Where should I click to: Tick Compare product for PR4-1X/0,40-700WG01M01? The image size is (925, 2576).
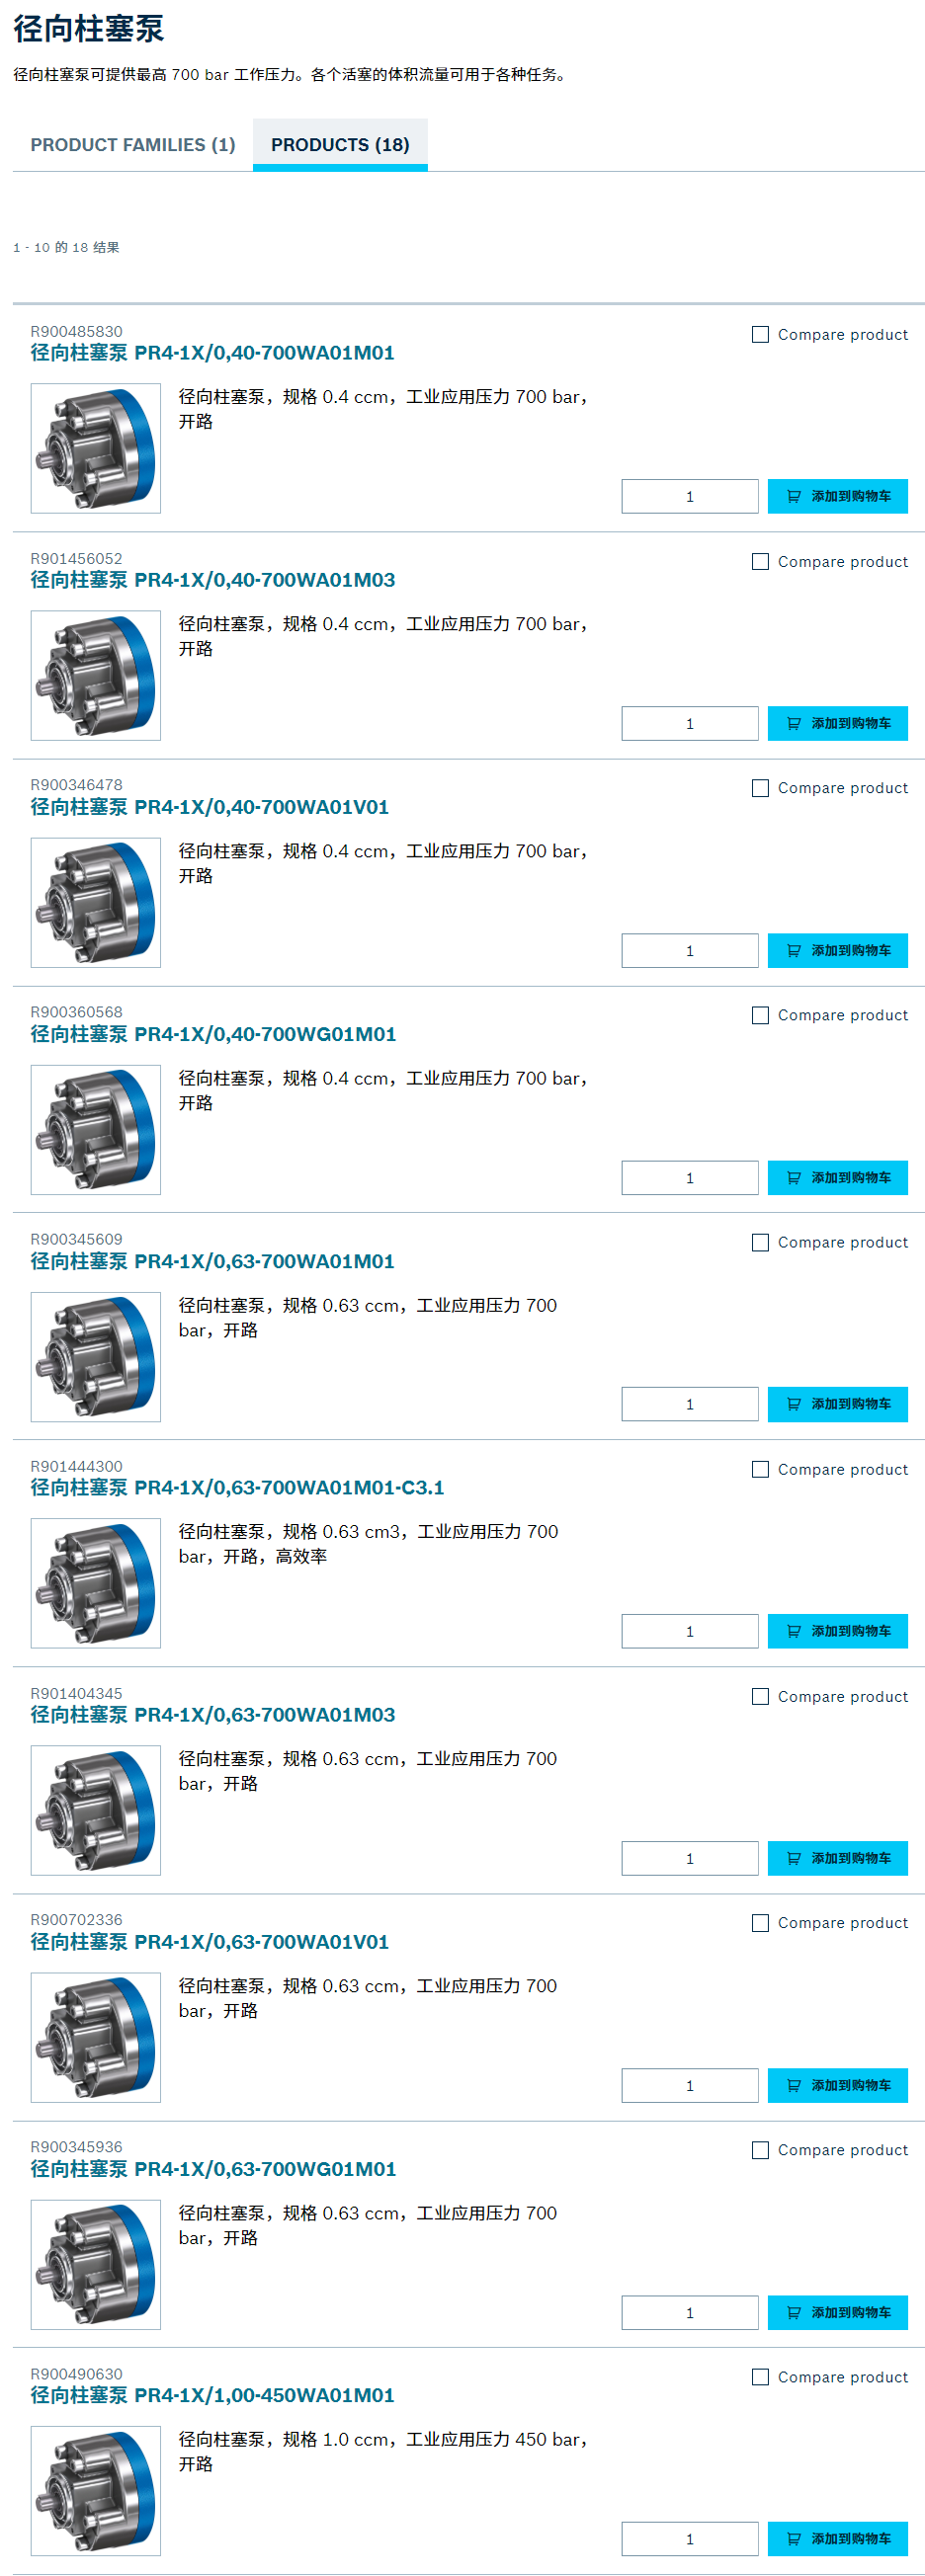[x=760, y=1015]
